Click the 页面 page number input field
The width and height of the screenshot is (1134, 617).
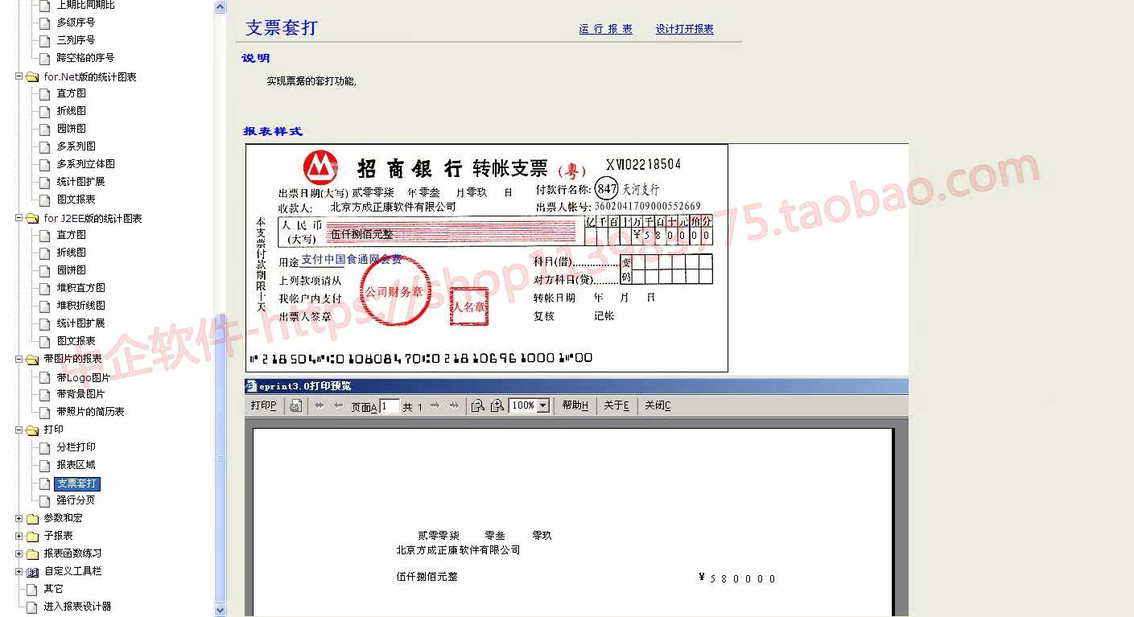[x=390, y=406]
